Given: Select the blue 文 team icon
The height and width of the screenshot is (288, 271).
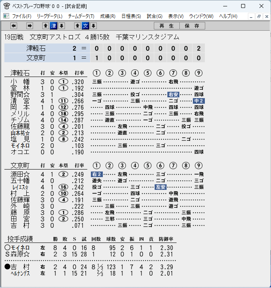Looking at the screenshot, I should pos(86,26).
